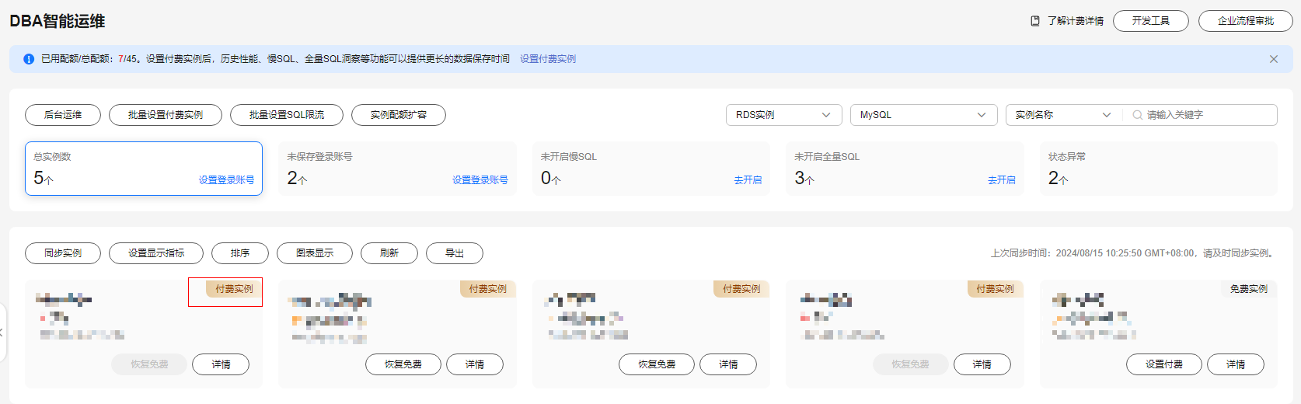Click the 企业流程审批 button
The width and height of the screenshot is (1301, 404).
pos(1246,21)
